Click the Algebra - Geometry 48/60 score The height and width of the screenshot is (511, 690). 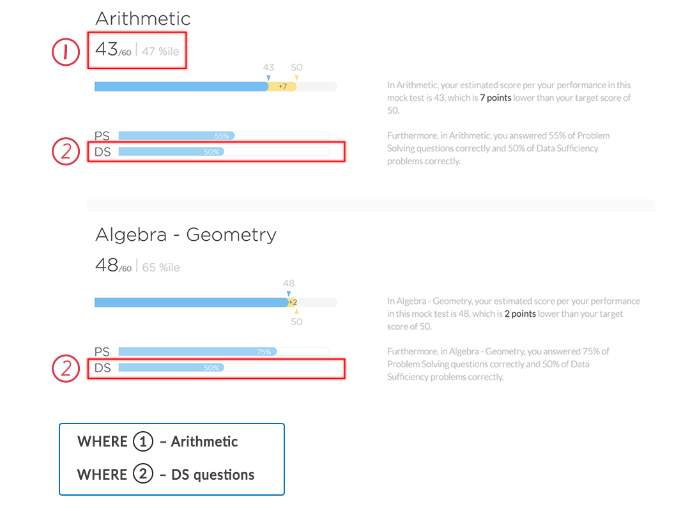[x=113, y=266]
